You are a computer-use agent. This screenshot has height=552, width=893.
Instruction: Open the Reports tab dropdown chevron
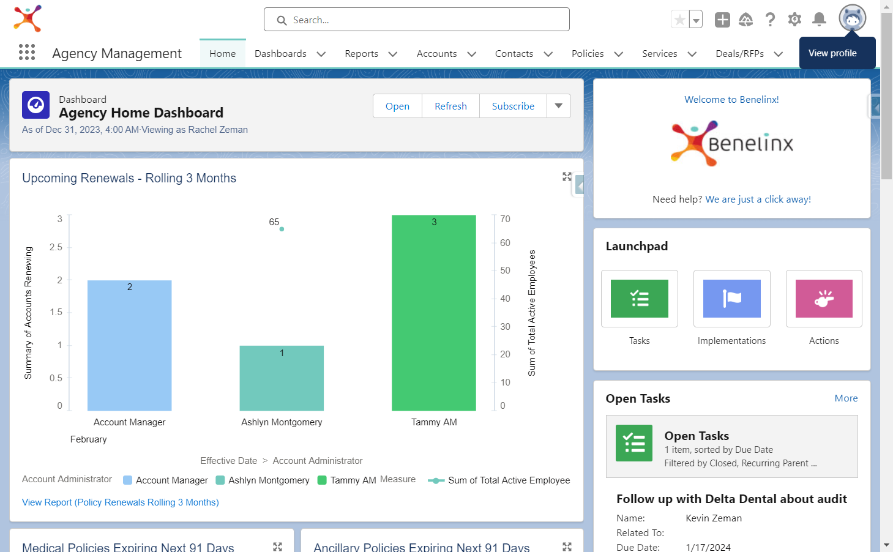[x=393, y=54]
